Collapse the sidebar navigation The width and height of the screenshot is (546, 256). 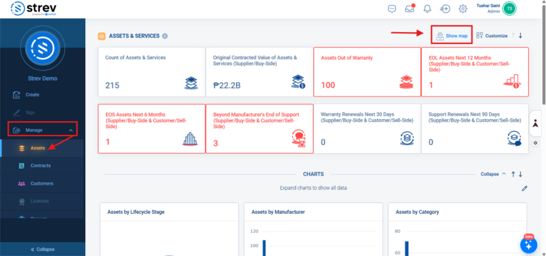coord(42,249)
